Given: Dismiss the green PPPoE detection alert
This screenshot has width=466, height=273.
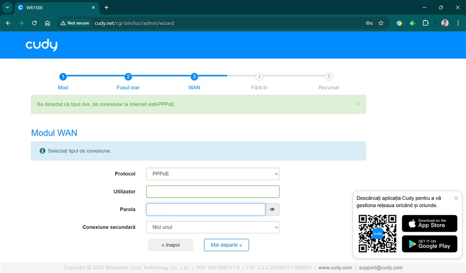Looking at the screenshot, I should (x=358, y=104).
